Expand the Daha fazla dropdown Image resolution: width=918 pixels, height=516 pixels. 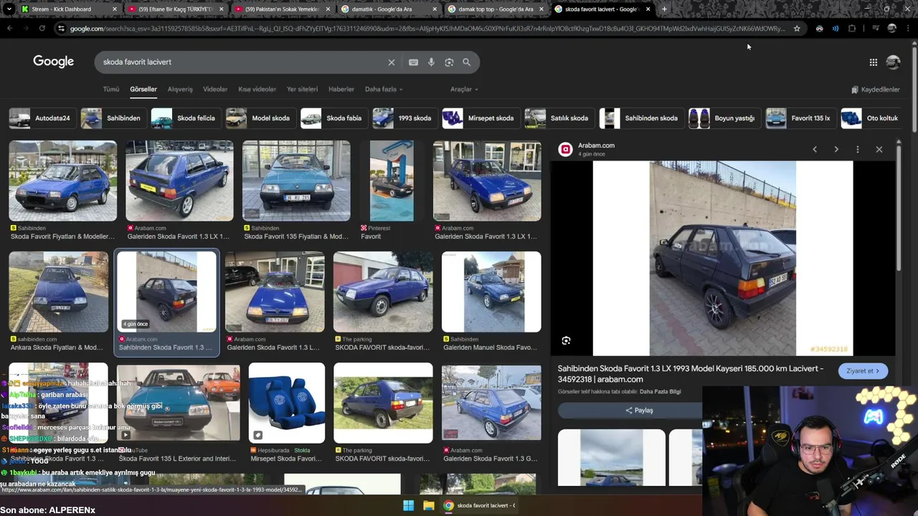tap(384, 90)
